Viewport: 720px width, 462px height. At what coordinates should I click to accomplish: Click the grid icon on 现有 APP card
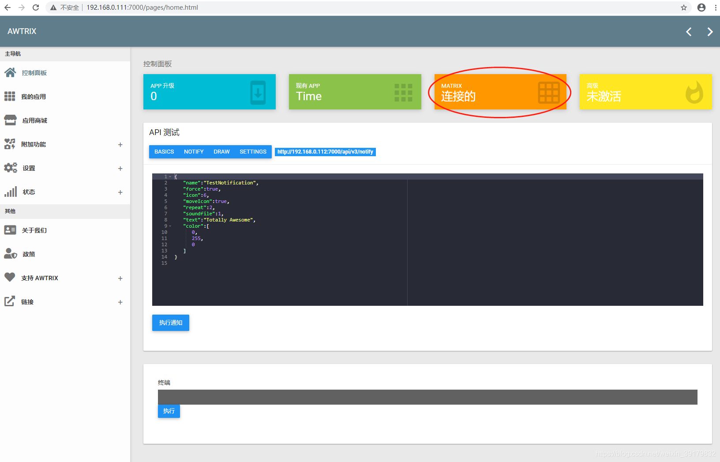coord(403,93)
